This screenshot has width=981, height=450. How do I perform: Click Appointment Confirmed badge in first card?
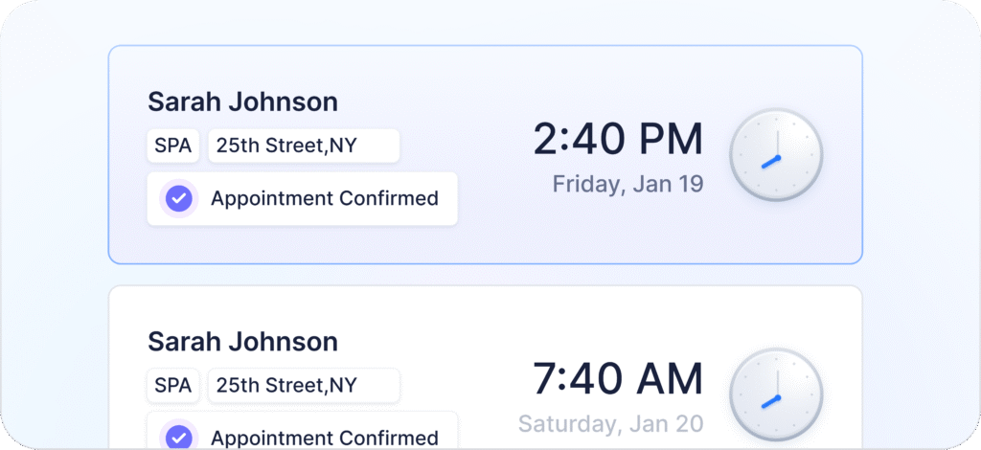click(302, 199)
